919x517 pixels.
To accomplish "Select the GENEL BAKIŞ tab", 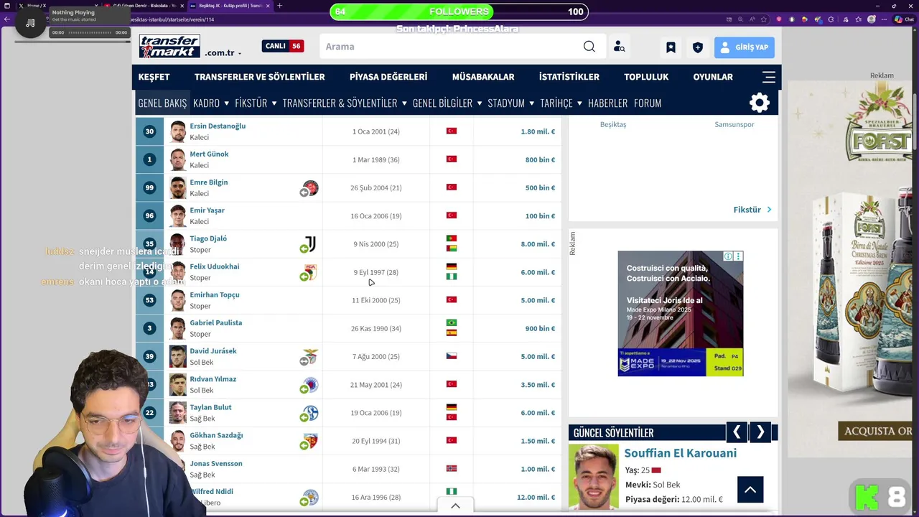I will click(x=162, y=103).
